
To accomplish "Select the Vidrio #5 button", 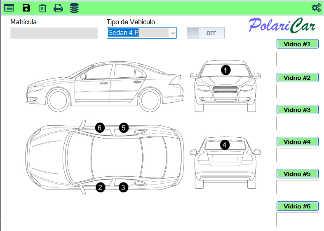I will (297, 174).
